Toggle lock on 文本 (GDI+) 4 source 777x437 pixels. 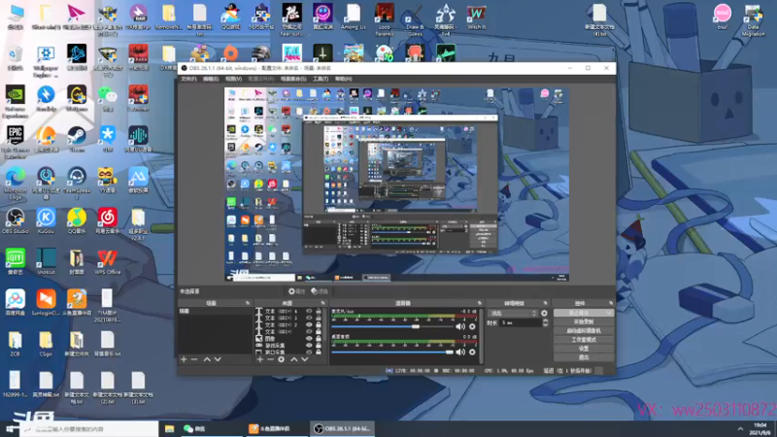319,311
